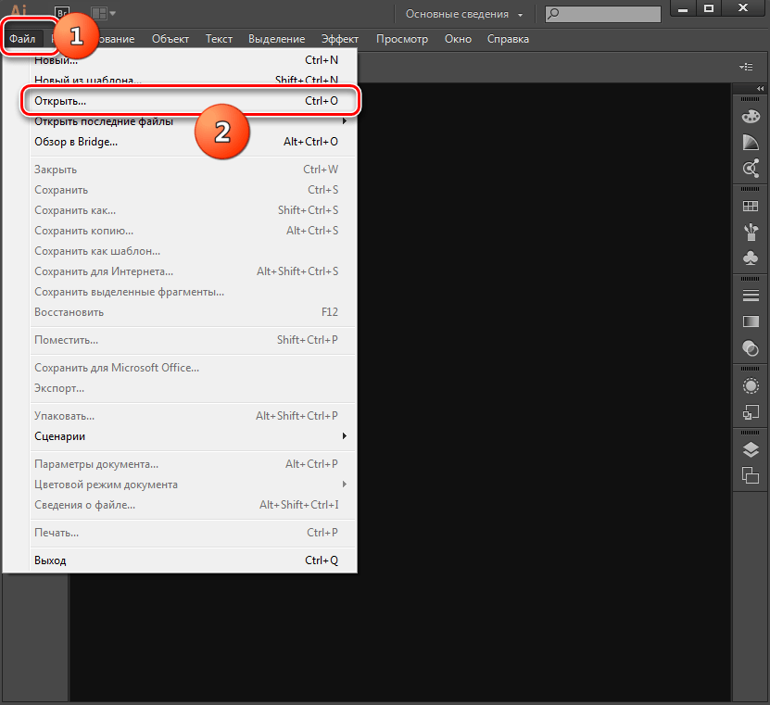Open the Symbols panel club icon

click(x=751, y=258)
